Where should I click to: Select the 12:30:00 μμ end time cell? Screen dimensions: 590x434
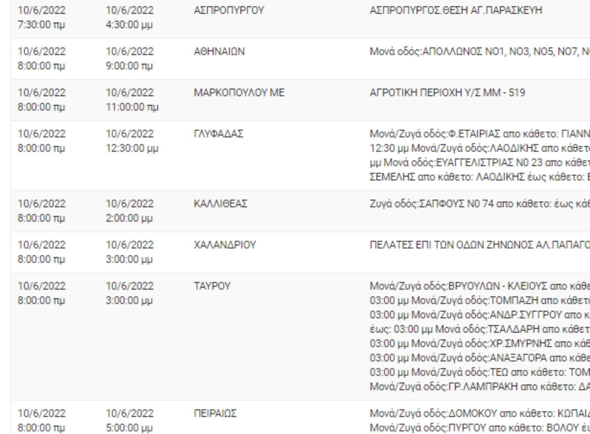(x=132, y=148)
